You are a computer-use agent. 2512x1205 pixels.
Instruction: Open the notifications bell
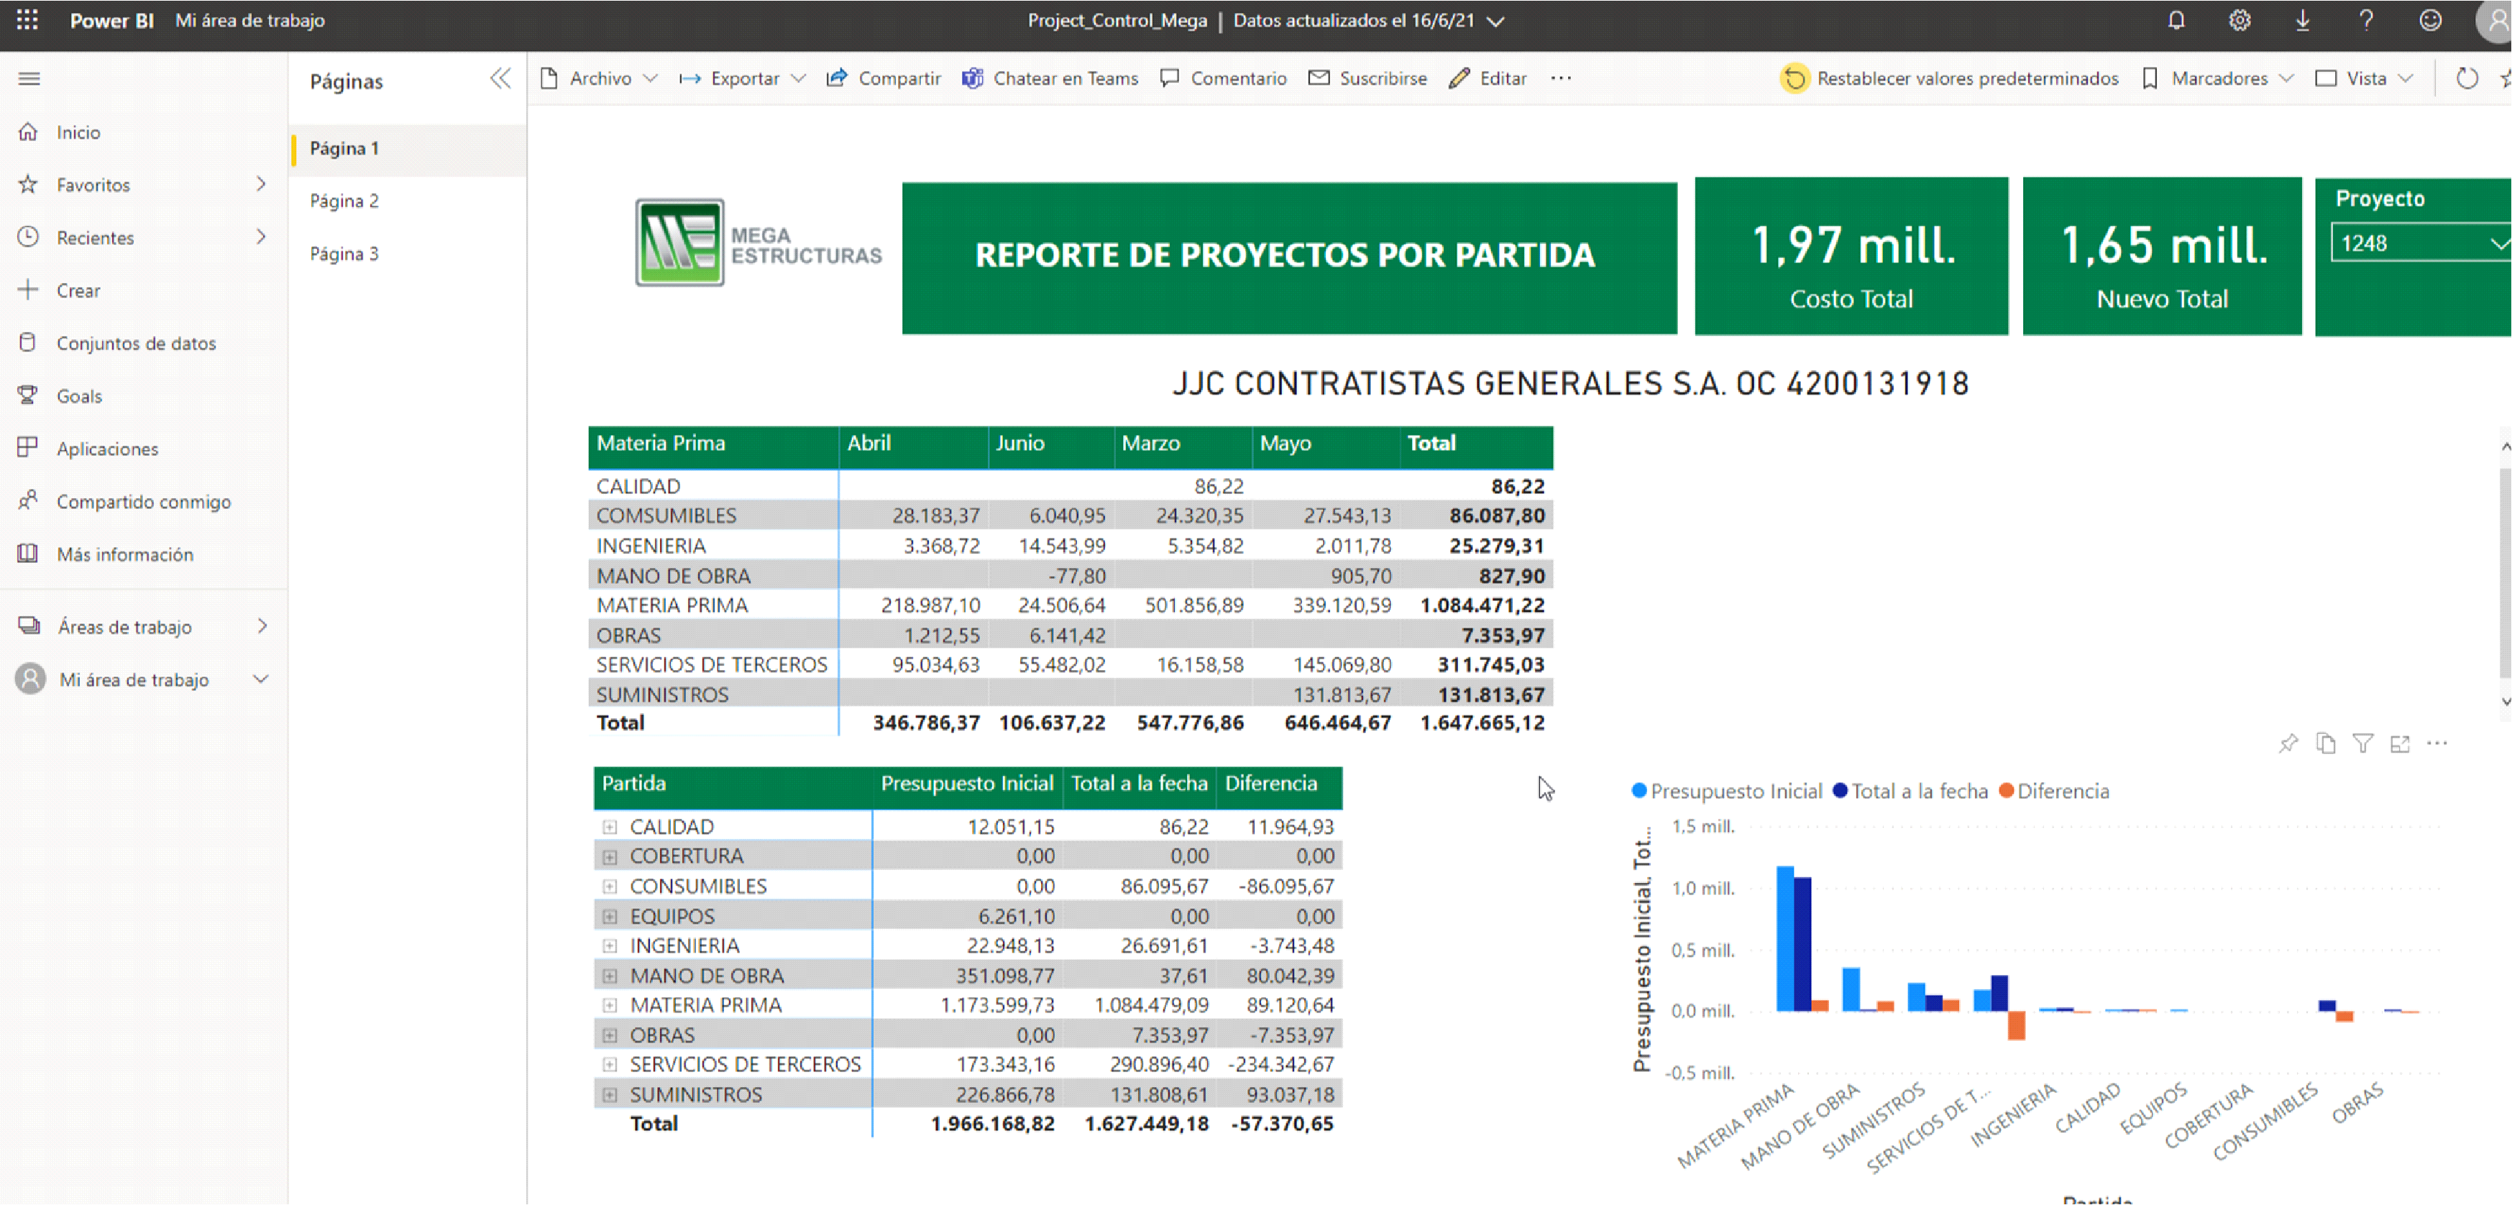pyautogui.click(x=2176, y=20)
